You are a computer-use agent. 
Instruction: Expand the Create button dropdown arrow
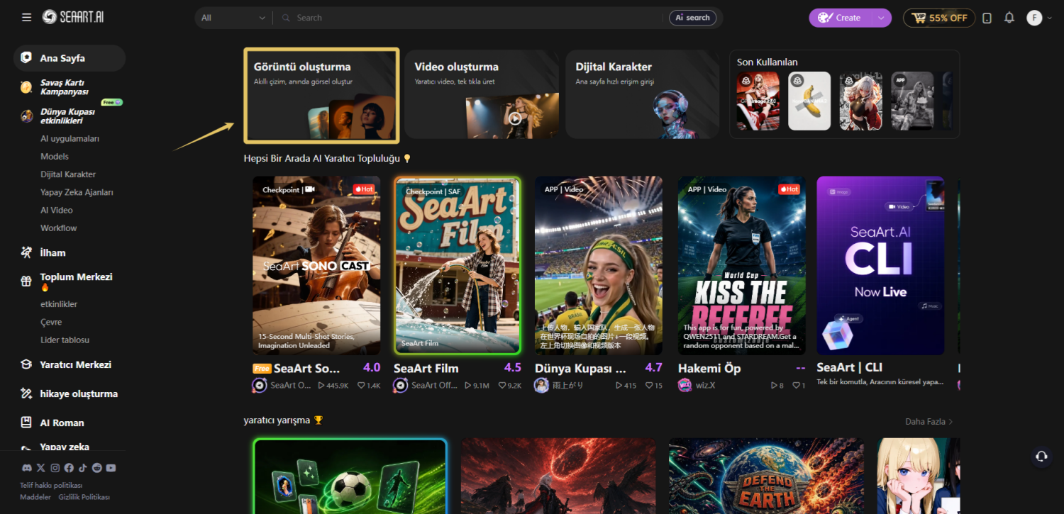[x=881, y=18]
